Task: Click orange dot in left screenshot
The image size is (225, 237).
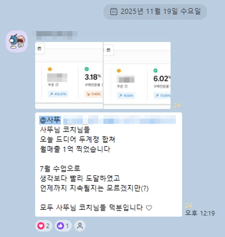Action: 50,69
